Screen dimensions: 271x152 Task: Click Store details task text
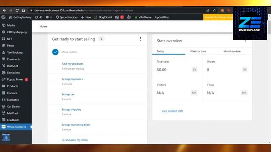69,52
